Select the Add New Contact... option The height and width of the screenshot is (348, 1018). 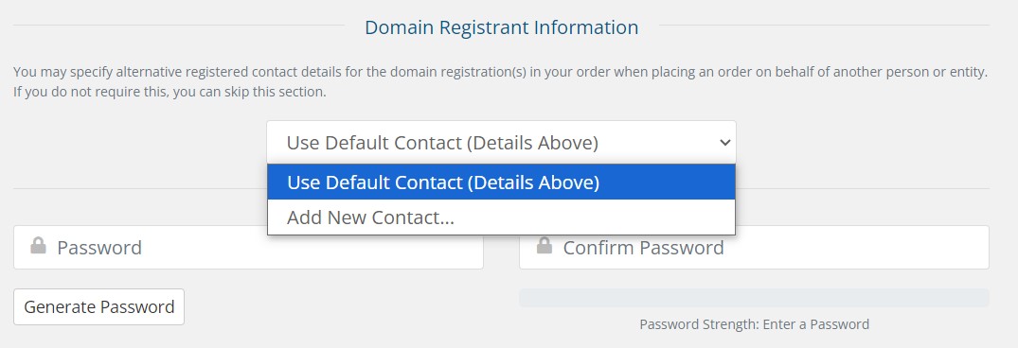click(x=501, y=217)
